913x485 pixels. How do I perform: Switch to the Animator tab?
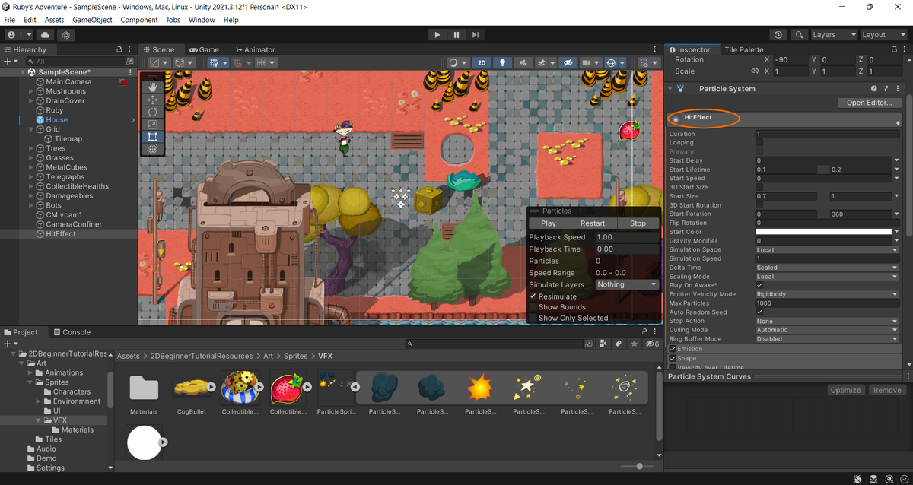254,49
